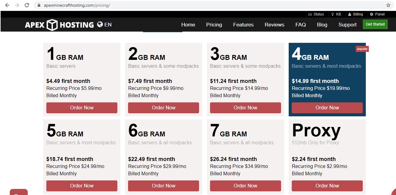Open the Reviews menu item
Viewport: 396px width, 195px height.
[274, 25]
